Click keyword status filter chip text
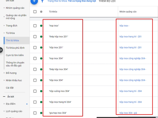Viewport: 158px width, 118px height. click(x=72, y=1)
